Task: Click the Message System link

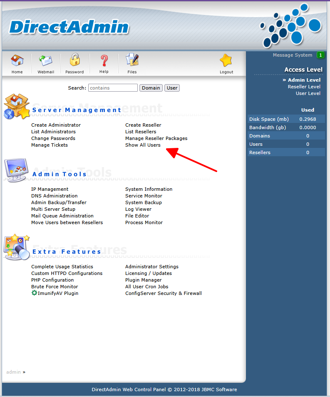Action: [x=292, y=55]
